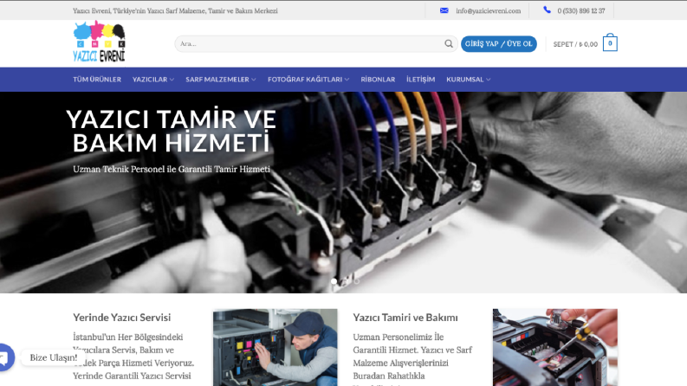
Task: Open the chat bubble widget icon
Action: (5, 357)
